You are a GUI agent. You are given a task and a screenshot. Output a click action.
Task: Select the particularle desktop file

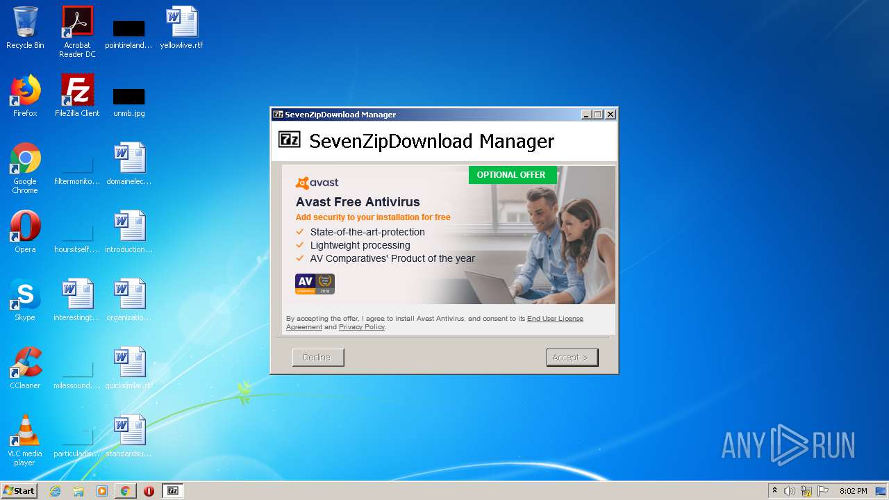[x=77, y=442]
